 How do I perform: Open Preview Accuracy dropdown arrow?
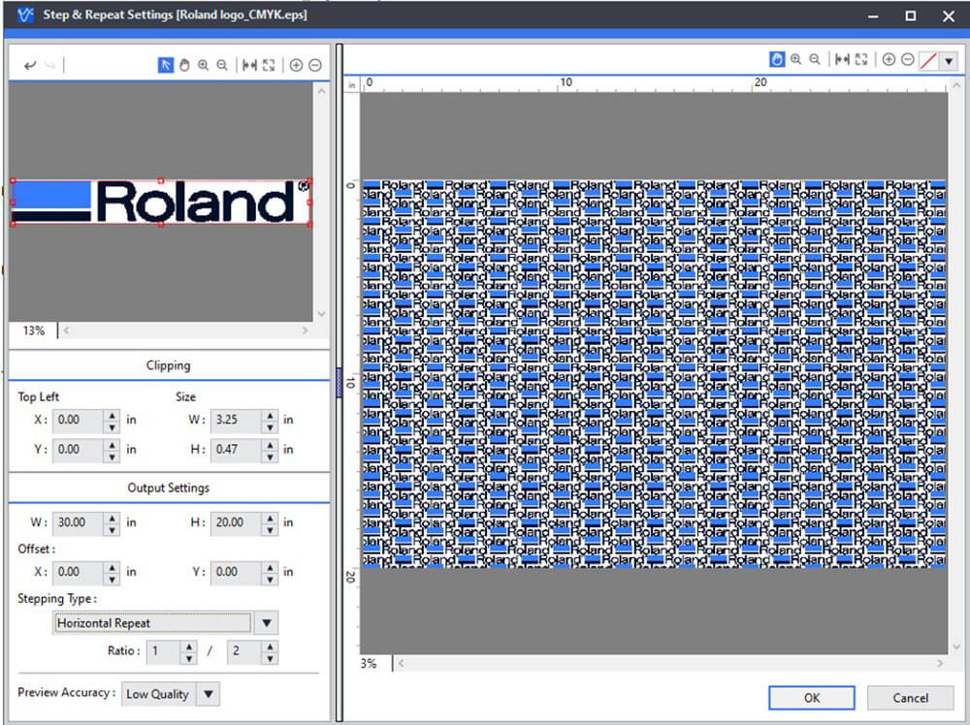pyautogui.click(x=209, y=694)
